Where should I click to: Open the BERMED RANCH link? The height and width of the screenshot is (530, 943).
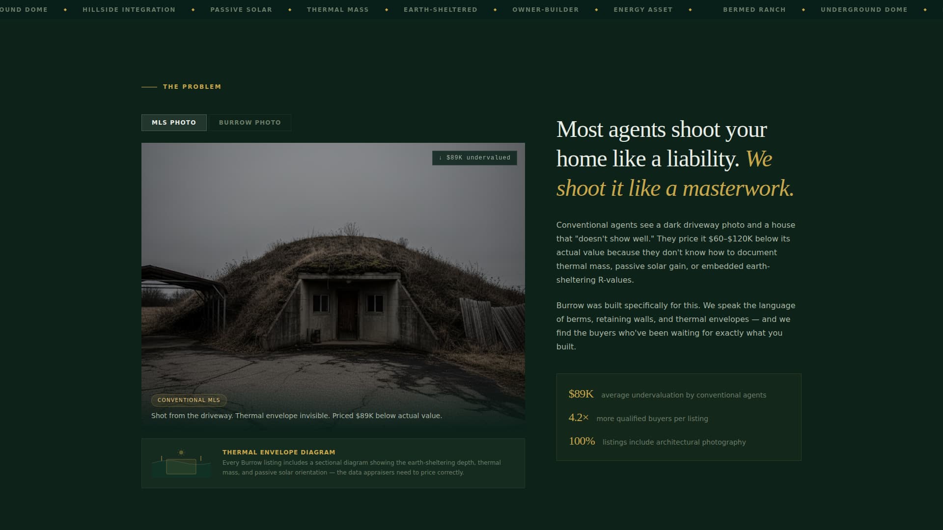tap(754, 9)
